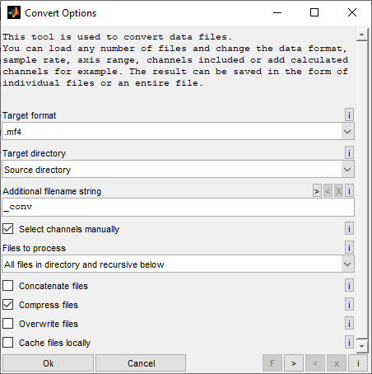Click the _conv filename string field
The height and width of the screenshot is (374, 372).
pos(178,207)
